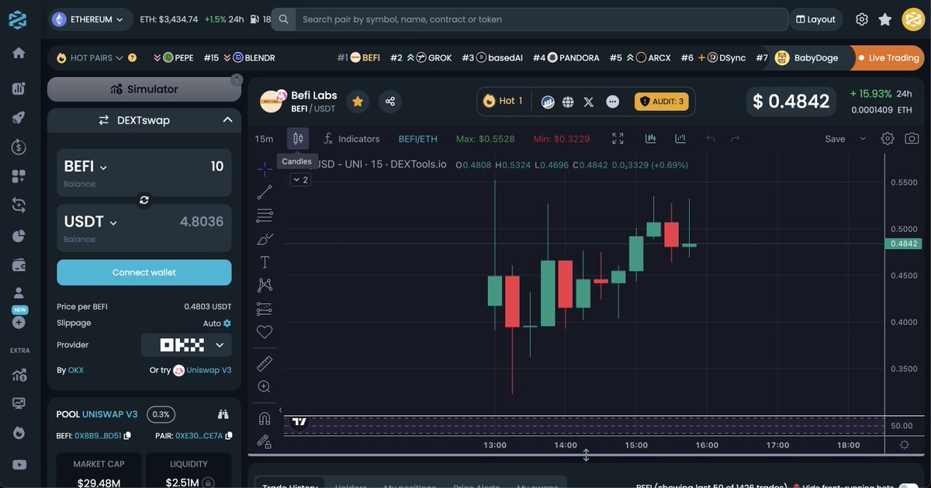Open slippage Auto settings gear
Image resolution: width=931 pixels, height=488 pixels.
pyautogui.click(x=227, y=324)
